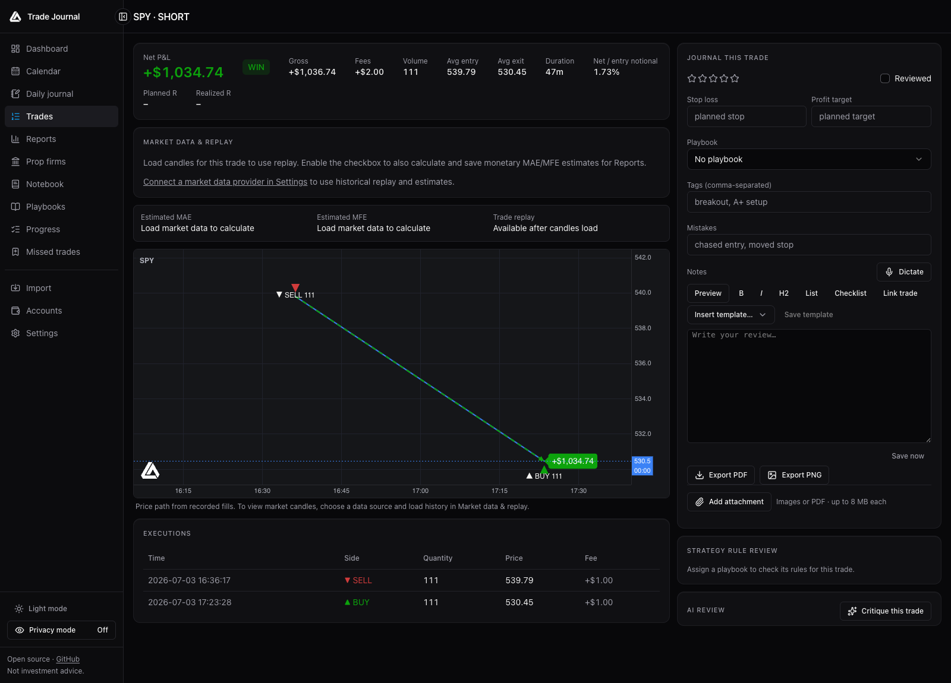951x683 pixels.
Task: Open the market data provider Settings link
Action: click(x=225, y=182)
